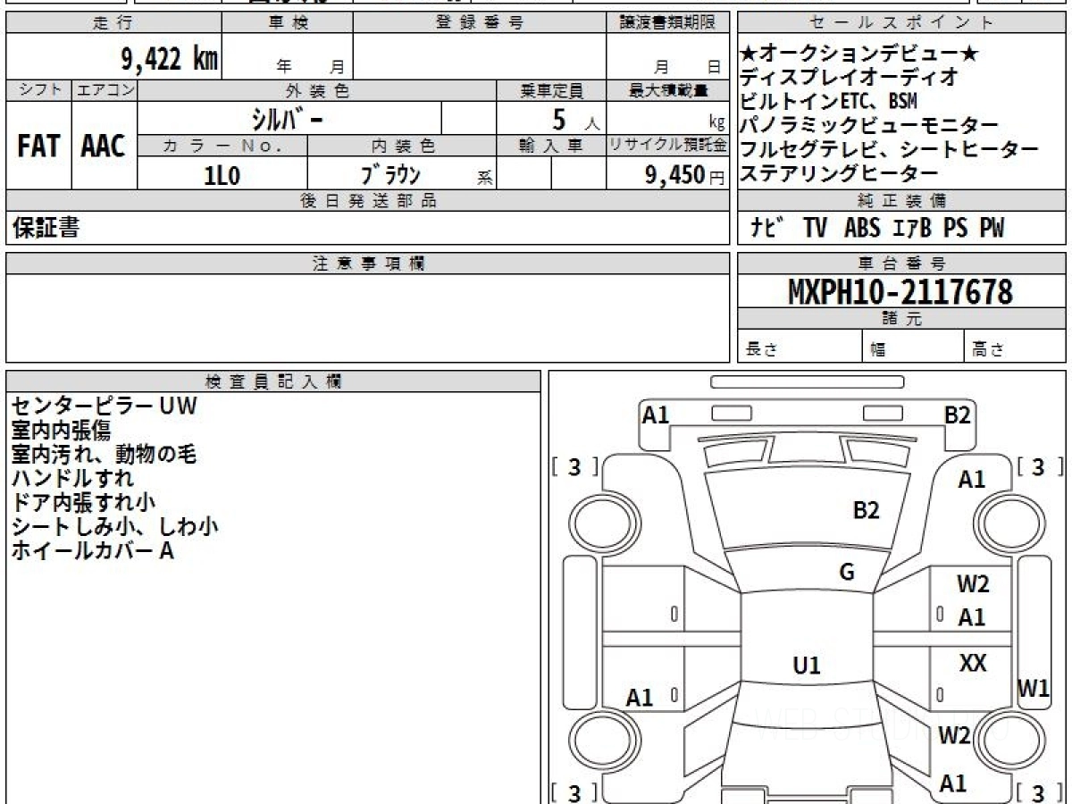Select the ドア内張すれ小 note
1072x804 pixels.
82,503
